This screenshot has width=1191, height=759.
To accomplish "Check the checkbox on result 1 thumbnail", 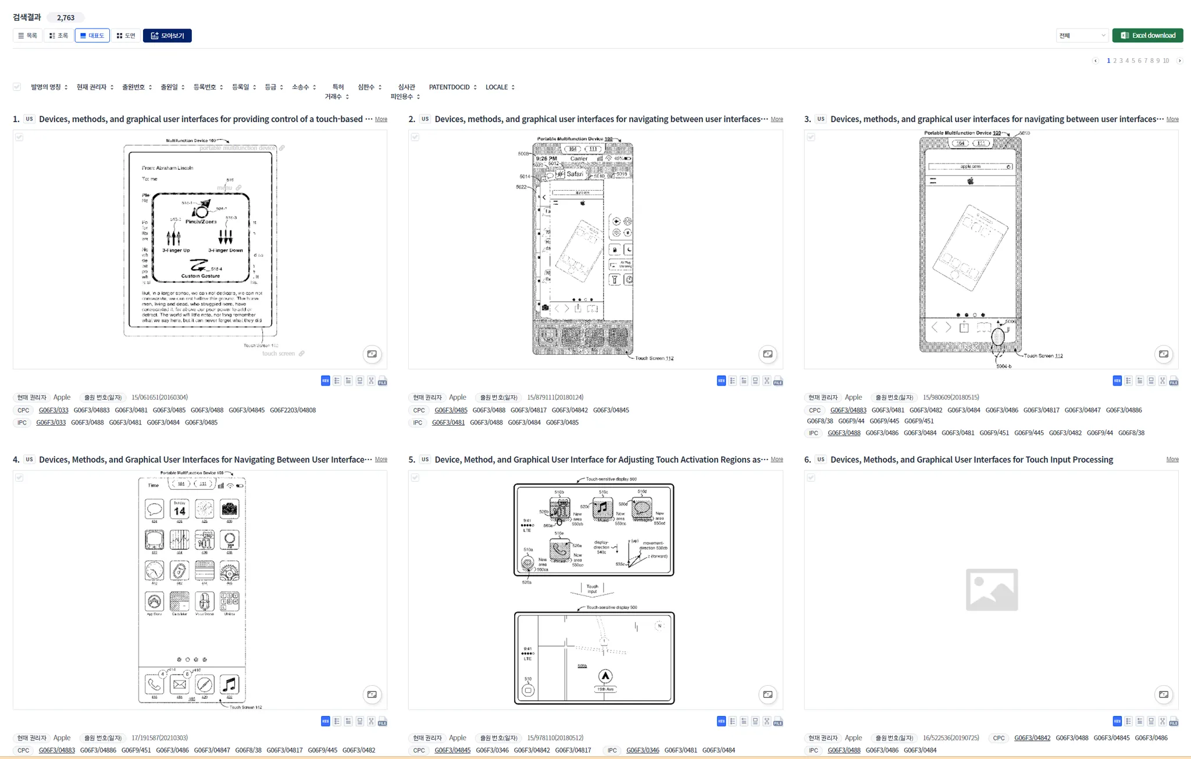I will click(19, 137).
